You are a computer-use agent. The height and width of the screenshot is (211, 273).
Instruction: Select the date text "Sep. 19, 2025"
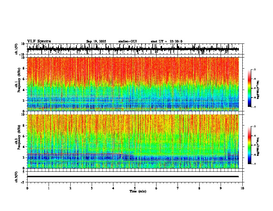click(x=96, y=41)
